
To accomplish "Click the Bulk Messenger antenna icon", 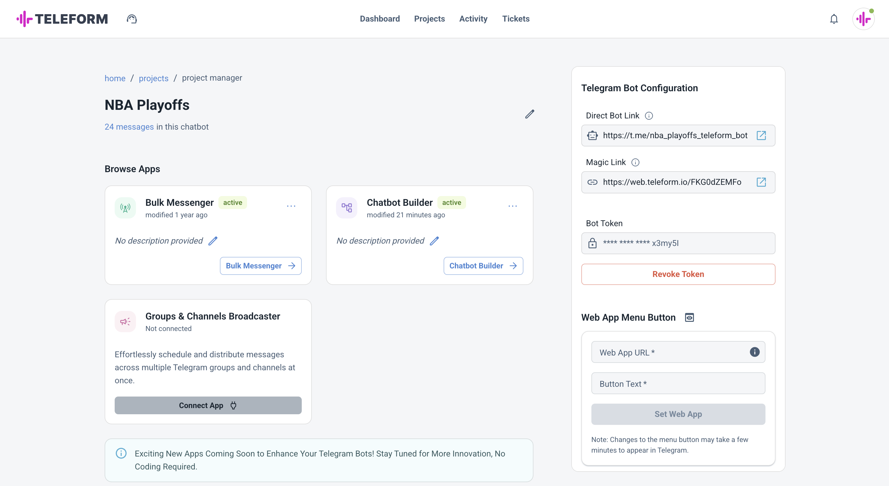I will (x=125, y=208).
